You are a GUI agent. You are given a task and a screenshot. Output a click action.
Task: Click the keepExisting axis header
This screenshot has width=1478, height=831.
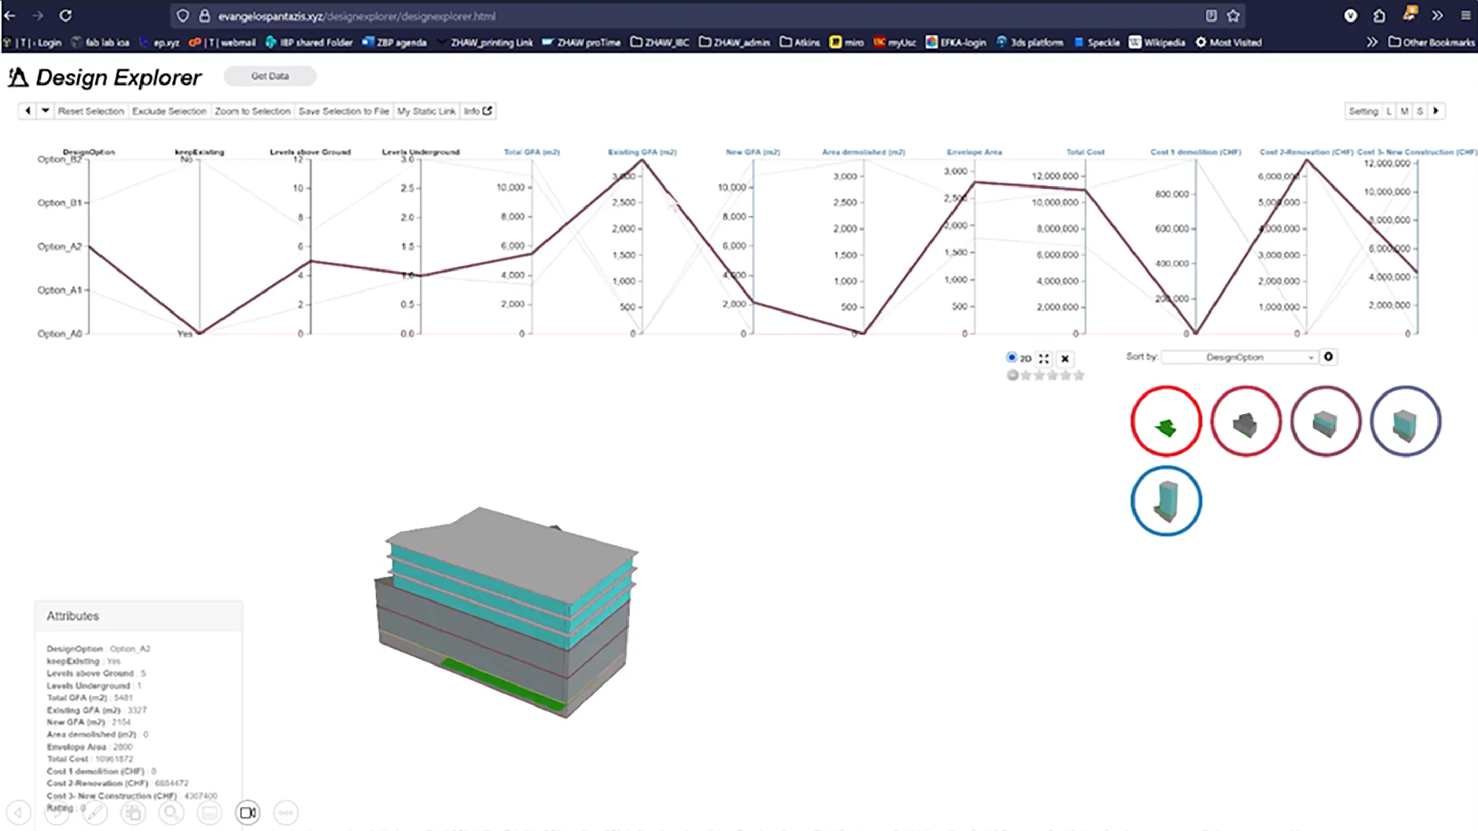point(199,152)
